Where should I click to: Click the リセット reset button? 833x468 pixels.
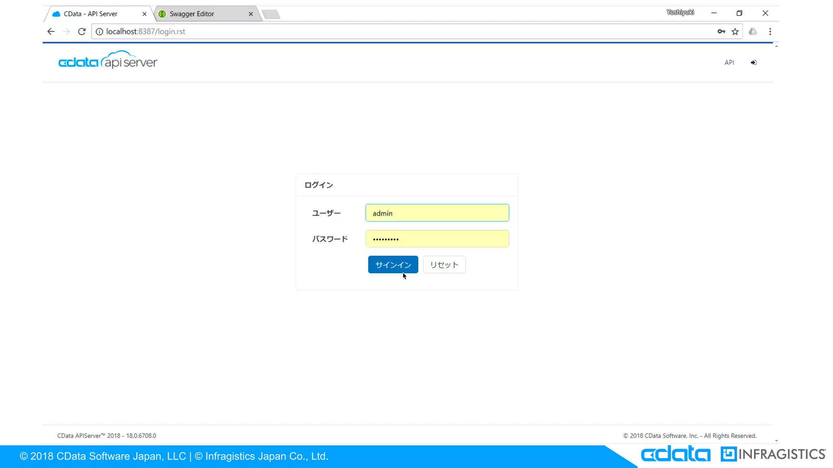pos(444,264)
